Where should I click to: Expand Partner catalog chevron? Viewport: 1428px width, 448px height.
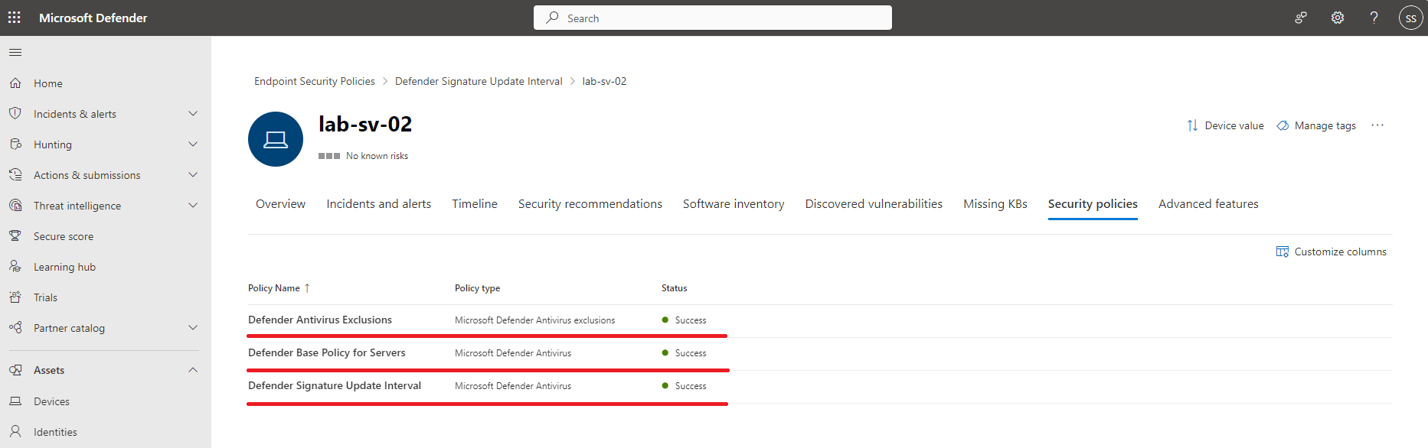pyautogui.click(x=193, y=327)
